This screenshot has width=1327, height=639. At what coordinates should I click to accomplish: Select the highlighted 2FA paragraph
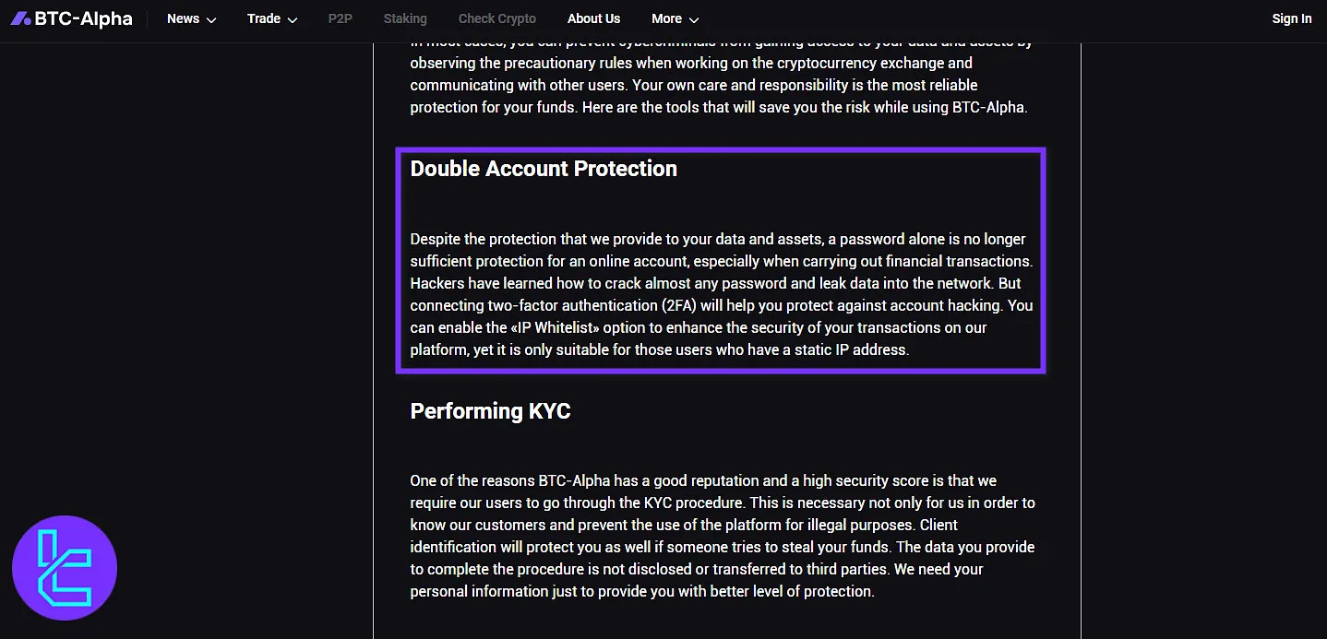click(x=720, y=293)
